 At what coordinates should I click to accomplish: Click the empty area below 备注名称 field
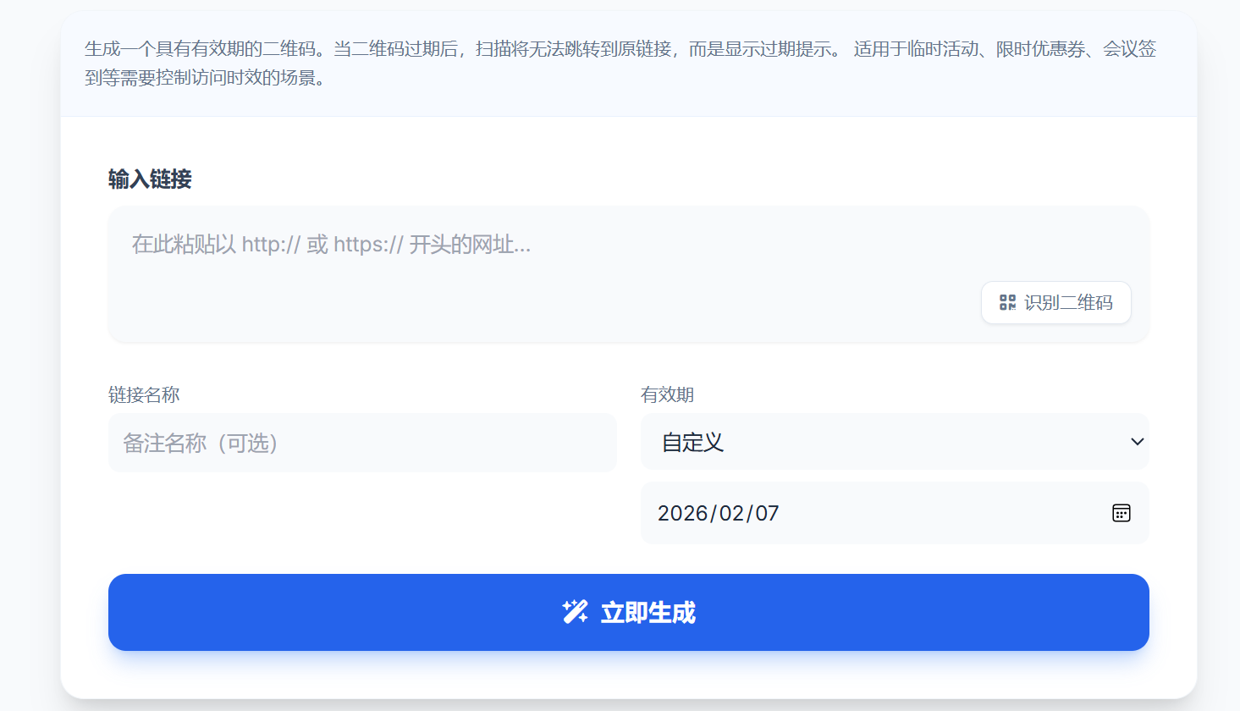click(362, 516)
